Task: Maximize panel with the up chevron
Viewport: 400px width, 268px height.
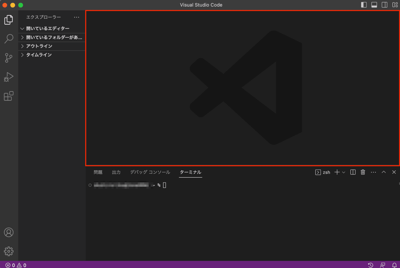Action: pos(384,172)
